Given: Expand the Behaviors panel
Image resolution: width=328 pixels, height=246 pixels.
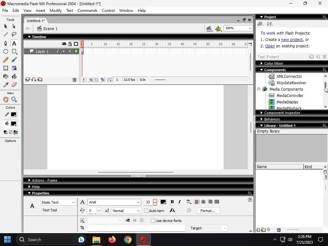Looking at the screenshot, I should (272, 119).
